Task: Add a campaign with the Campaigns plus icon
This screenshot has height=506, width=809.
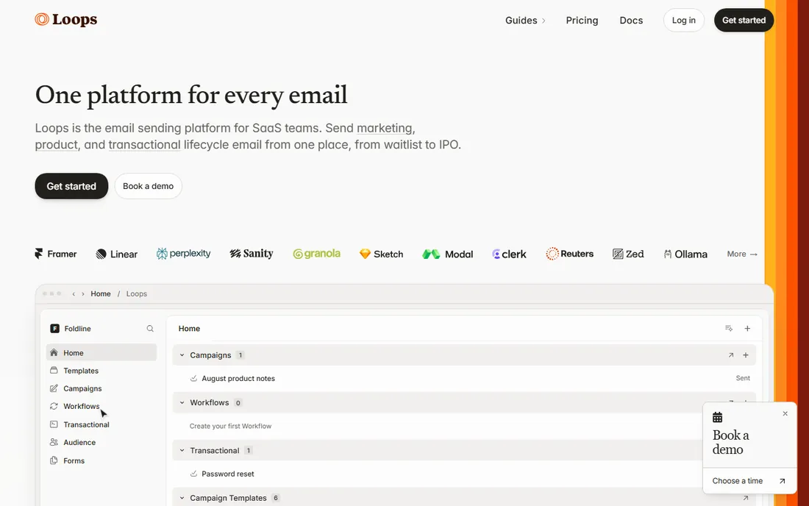Action: tap(746, 355)
